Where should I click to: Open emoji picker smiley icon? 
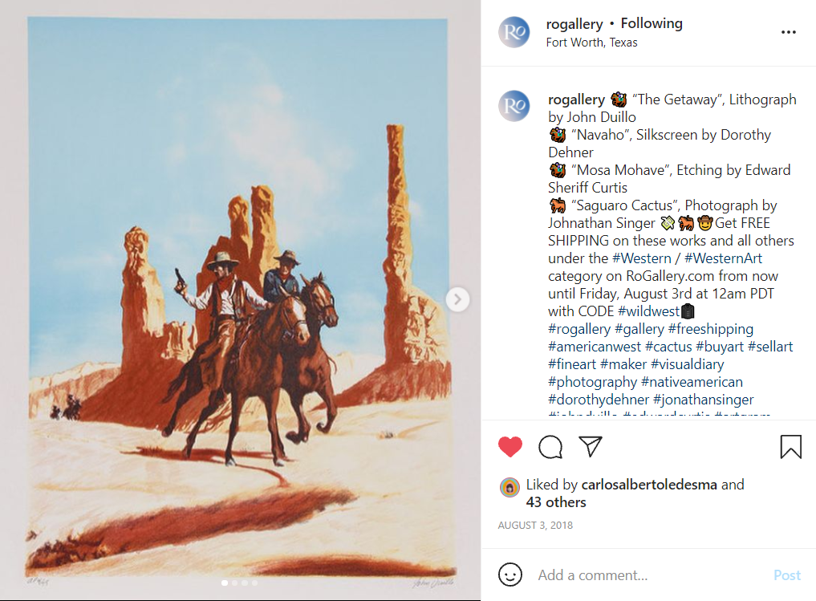tap(510, 575)
